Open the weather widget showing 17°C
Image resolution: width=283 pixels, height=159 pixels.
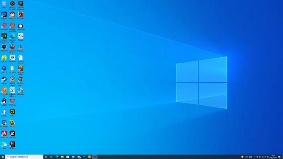click(247, 157)
